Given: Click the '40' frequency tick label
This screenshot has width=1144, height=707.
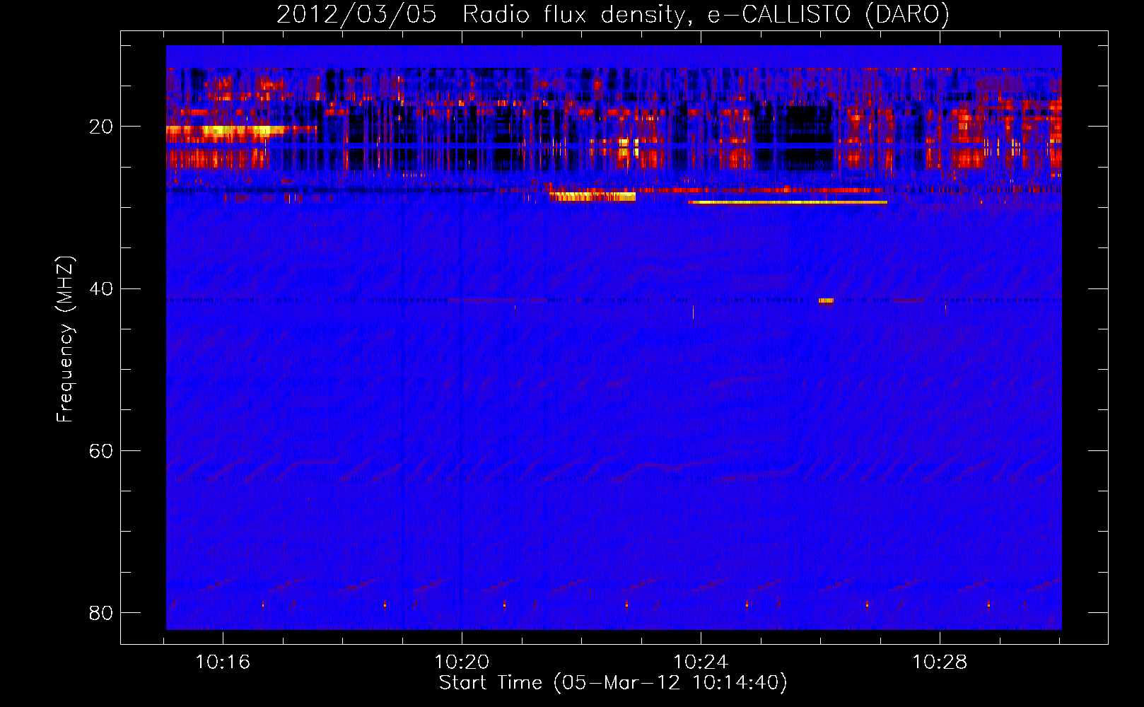Looking at the screenshot, I should (x=101, y=288).
